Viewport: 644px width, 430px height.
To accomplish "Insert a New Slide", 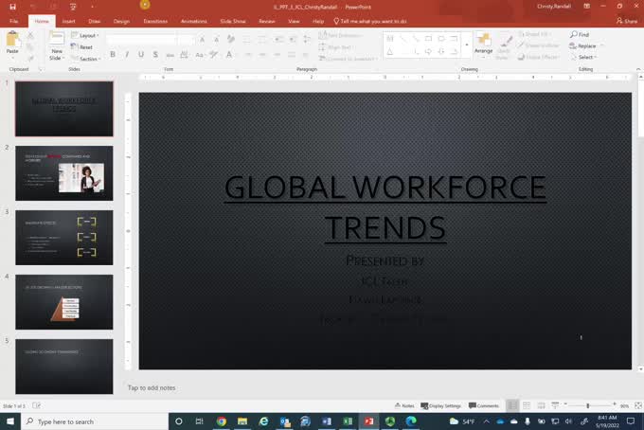I will point(57,46).
